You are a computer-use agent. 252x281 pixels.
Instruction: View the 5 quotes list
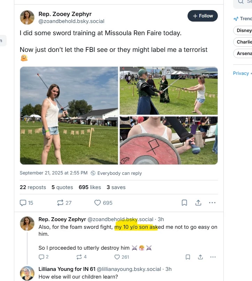tap(62, 187)
